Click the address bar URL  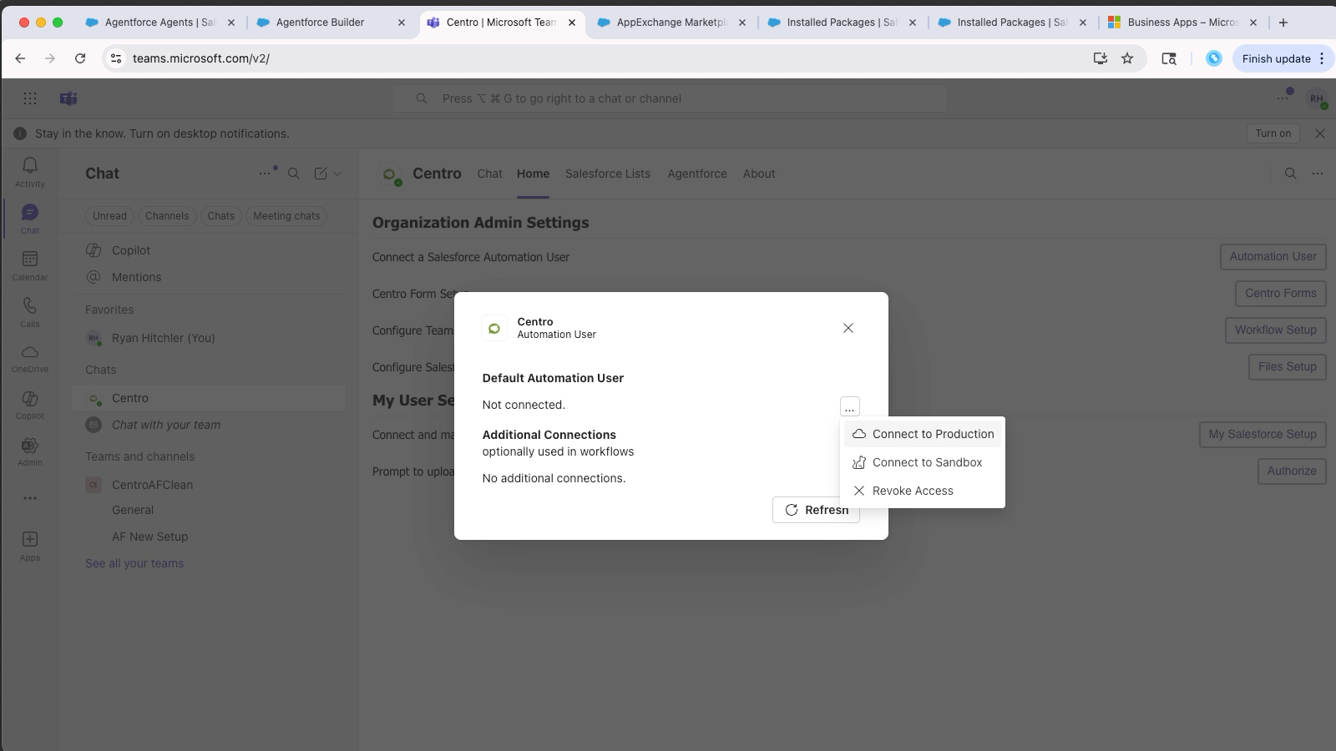pyautogui.click(x=201, y=58)
